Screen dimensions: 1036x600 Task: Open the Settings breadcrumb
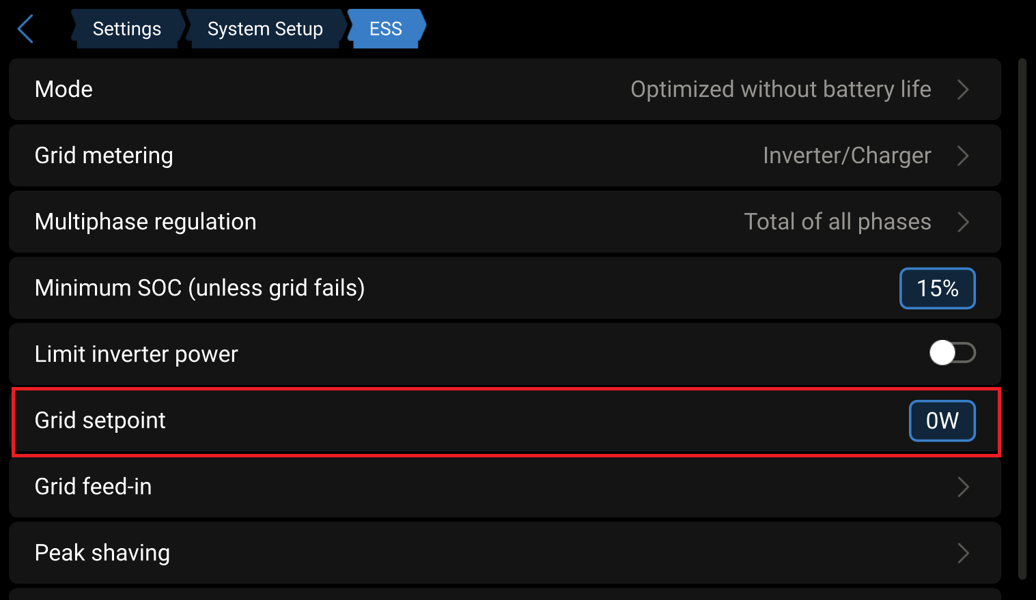coord(127,29)
